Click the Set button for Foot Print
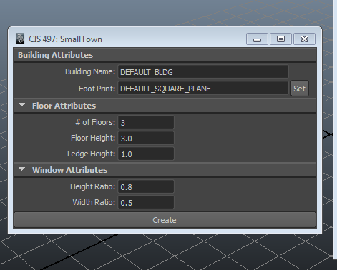 (x=300, y=89)
